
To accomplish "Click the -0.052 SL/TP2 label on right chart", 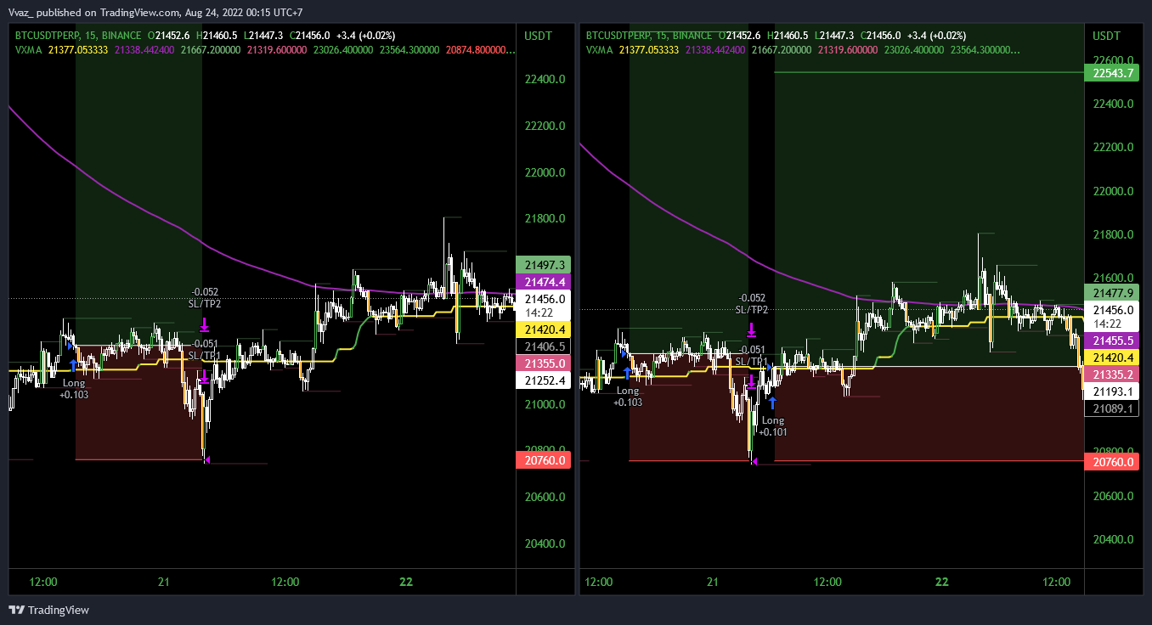I will (752, 304).
